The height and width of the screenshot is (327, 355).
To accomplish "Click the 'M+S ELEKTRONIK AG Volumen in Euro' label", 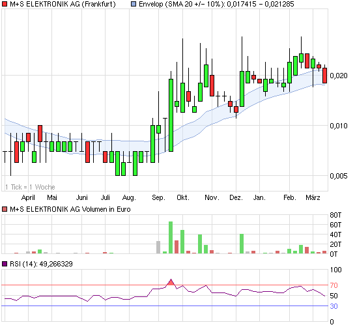I will point(70,209).
